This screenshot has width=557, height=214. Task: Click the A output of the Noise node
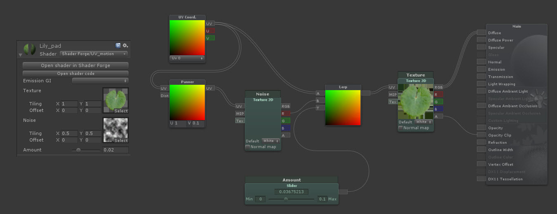point(286,135)
